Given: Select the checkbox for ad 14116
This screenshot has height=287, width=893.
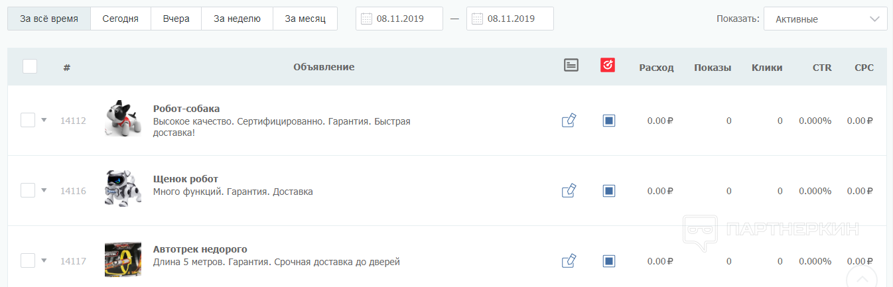Looking at the screenshot, I should 28,190.
